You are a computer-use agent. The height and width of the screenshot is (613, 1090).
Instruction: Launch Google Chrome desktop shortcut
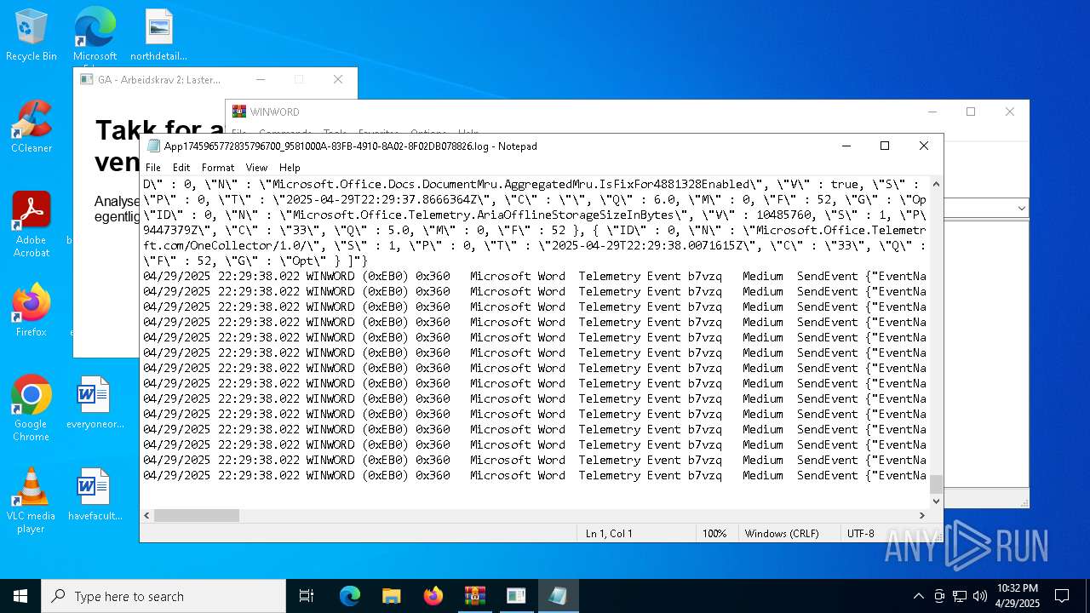point(32,408)
